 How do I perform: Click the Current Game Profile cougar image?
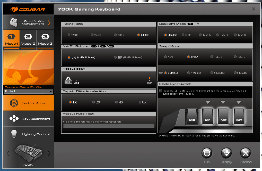coord(29,68)
